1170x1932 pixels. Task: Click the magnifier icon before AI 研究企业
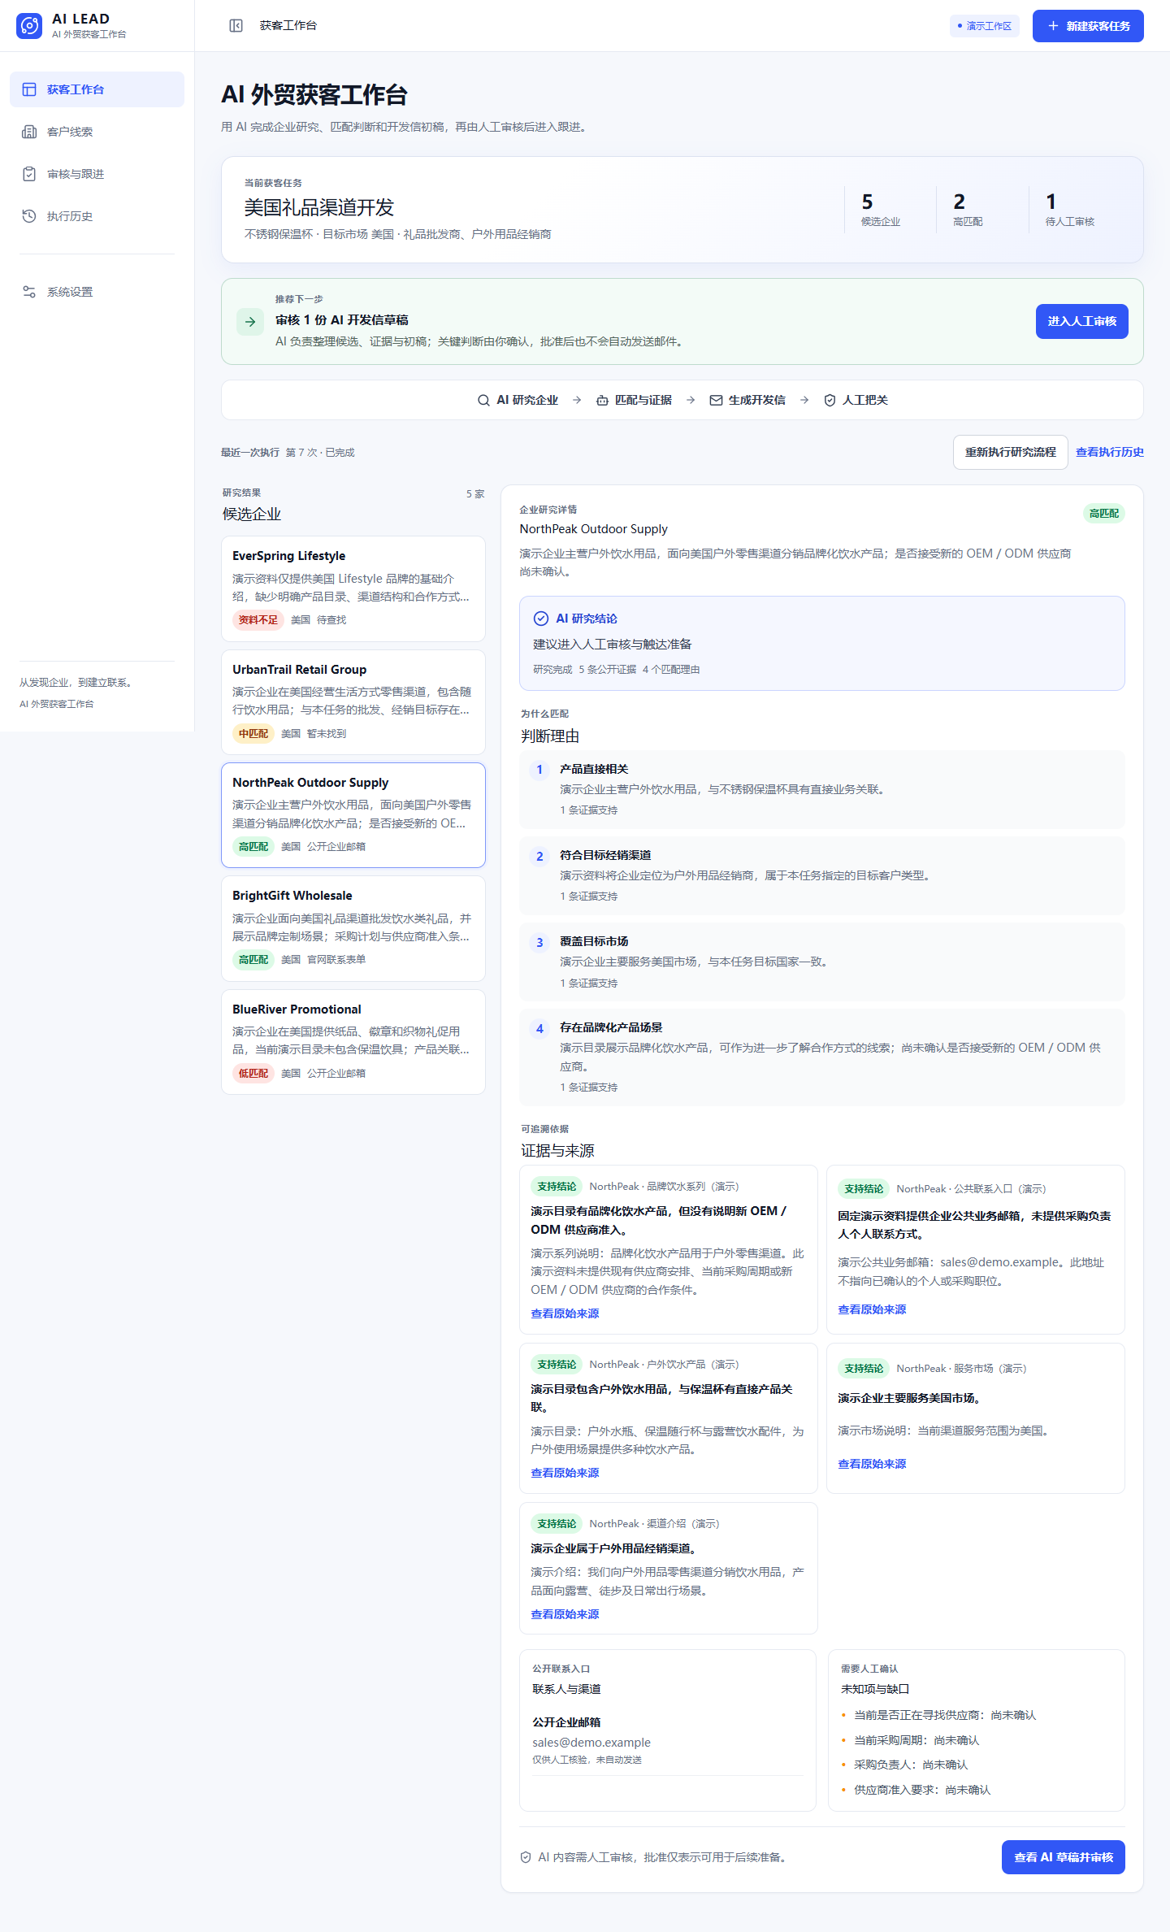click(483, 400)
